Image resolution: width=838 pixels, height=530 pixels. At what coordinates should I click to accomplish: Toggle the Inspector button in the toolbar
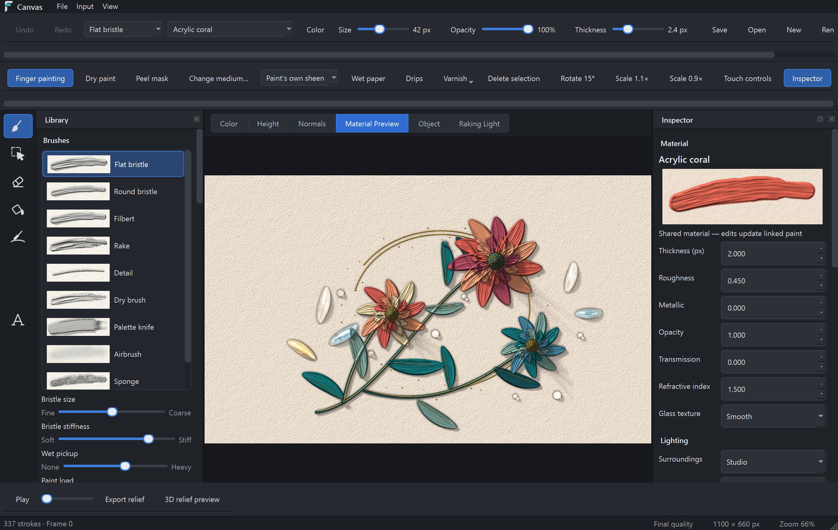click(807, 78)
